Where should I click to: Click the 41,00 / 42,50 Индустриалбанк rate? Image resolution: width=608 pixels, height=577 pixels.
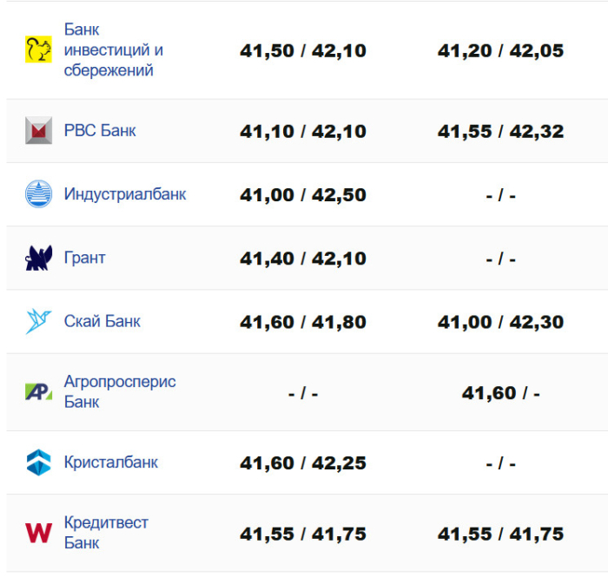303,195
